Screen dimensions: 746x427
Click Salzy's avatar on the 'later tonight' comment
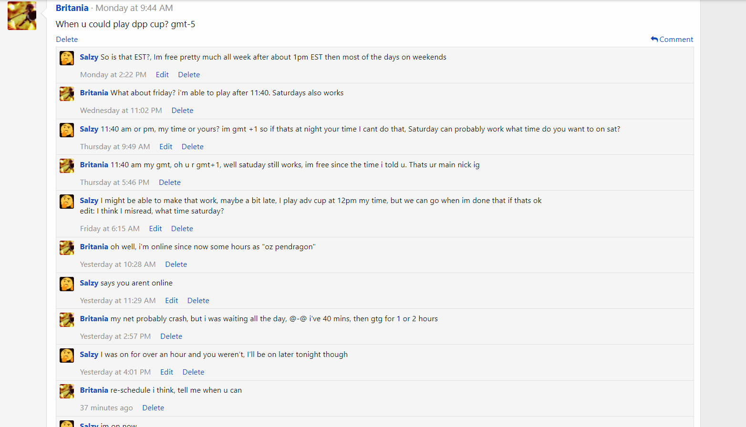pyautogui.click(x=67, y=356)
